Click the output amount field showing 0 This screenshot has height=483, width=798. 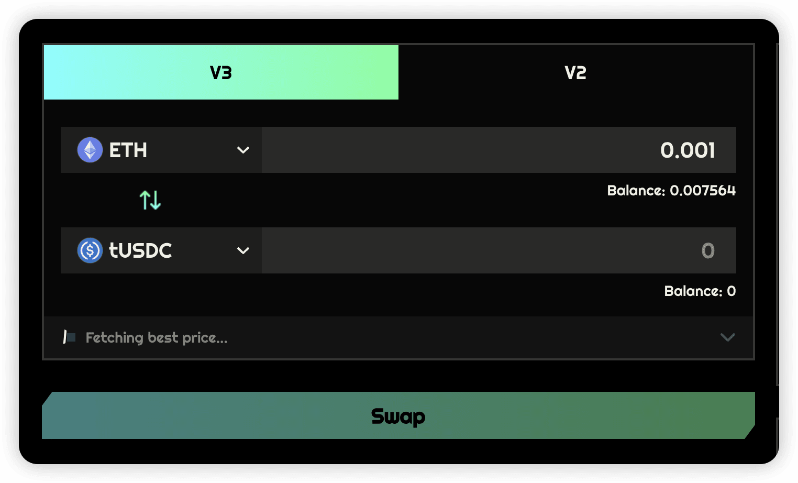tap(497, 250)
